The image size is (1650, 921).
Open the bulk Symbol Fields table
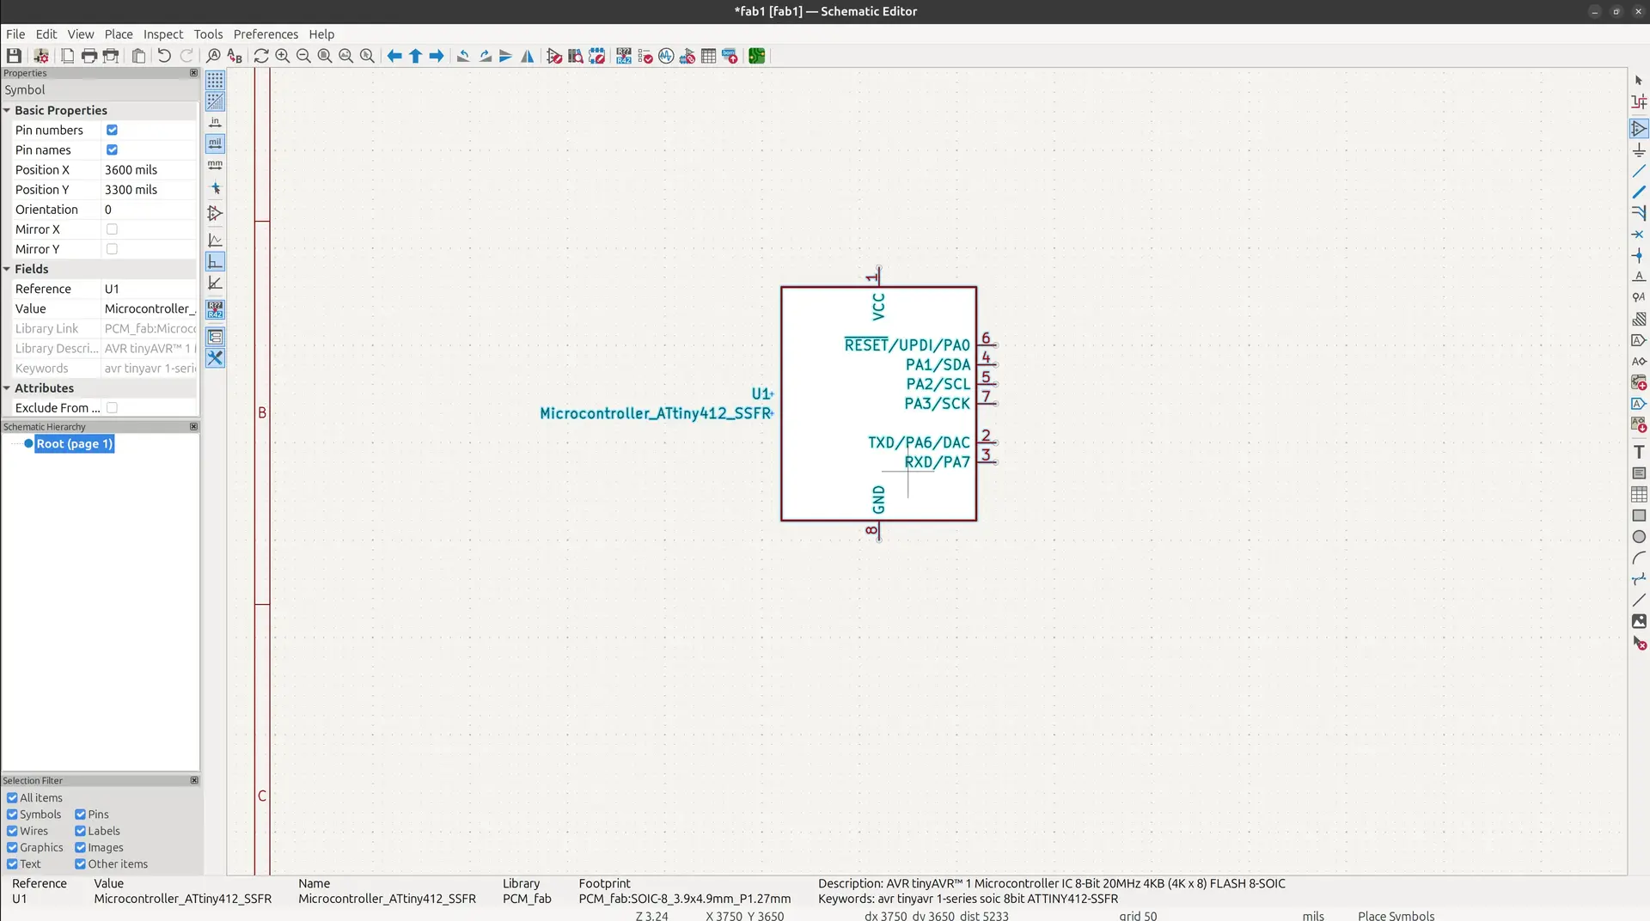708,56
